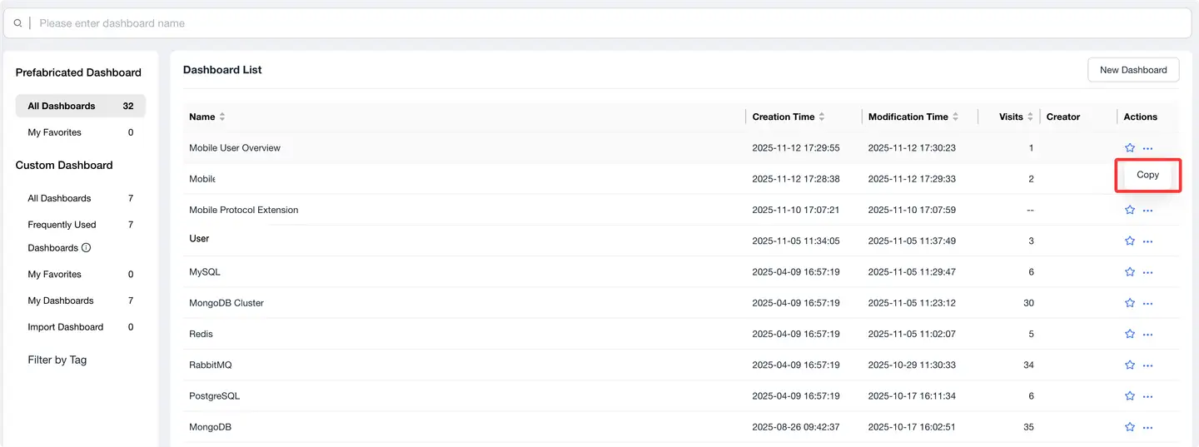Open three-dot menu in MongoDB row
Image resolution: width=1199 pixels, height=447 pixels.
click(1148, 427)
